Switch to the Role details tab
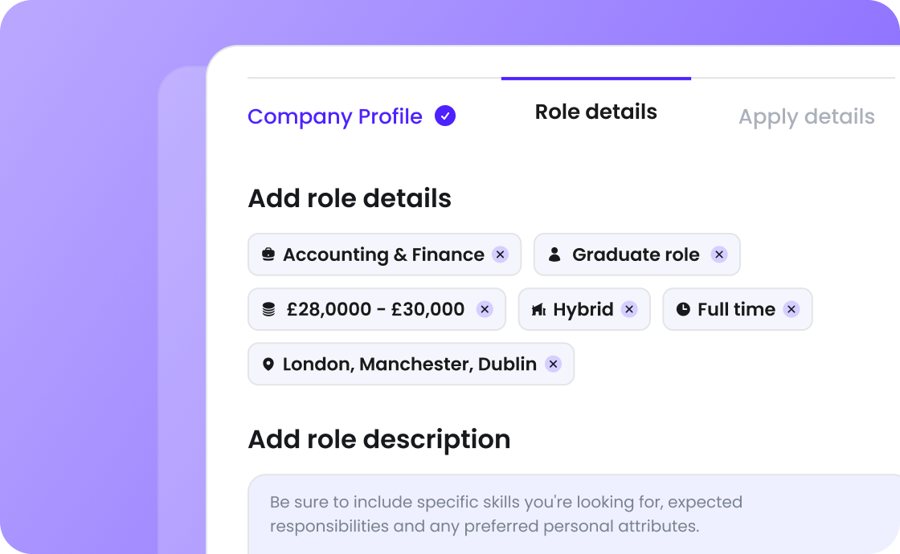Screen dimensions: 900x554 [x=595, y=112]
